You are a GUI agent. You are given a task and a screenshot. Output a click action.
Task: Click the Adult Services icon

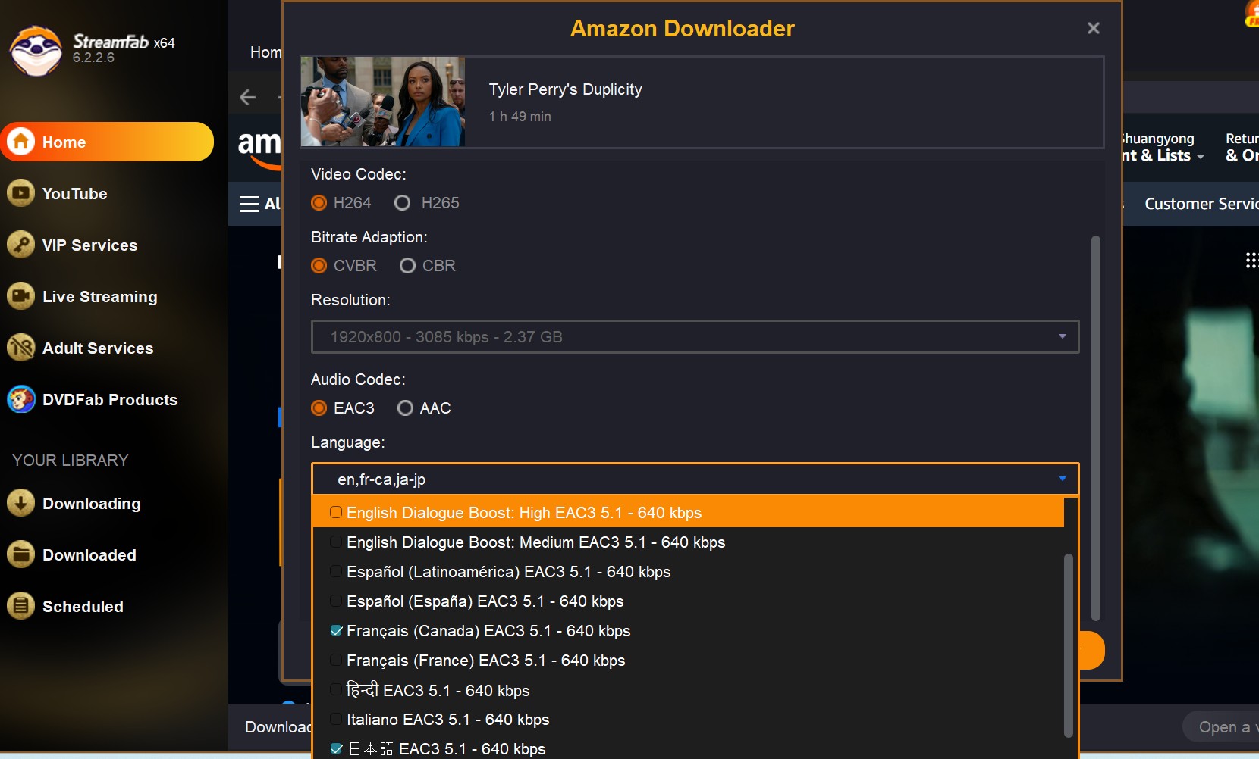pyautogui.click(x=21, y=348)
